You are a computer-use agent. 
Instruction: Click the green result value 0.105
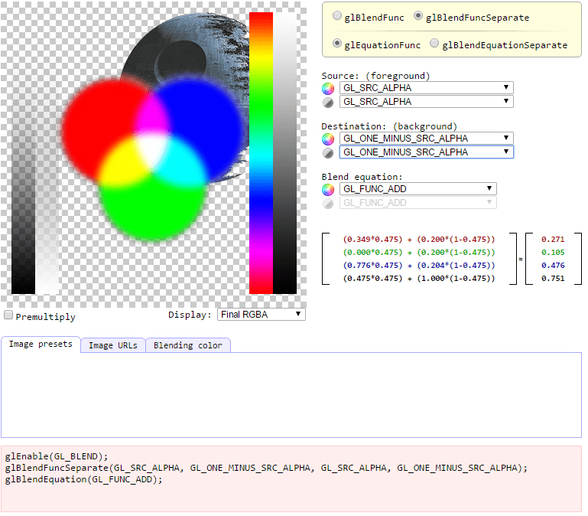[553, 253]
